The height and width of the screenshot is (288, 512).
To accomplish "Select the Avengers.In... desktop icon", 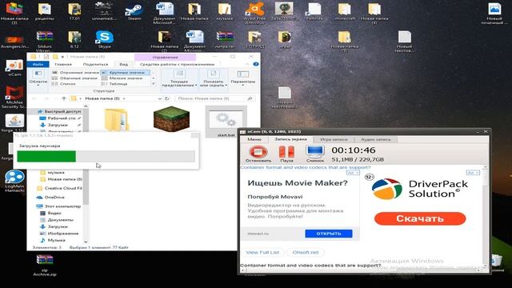I will 14,42.
